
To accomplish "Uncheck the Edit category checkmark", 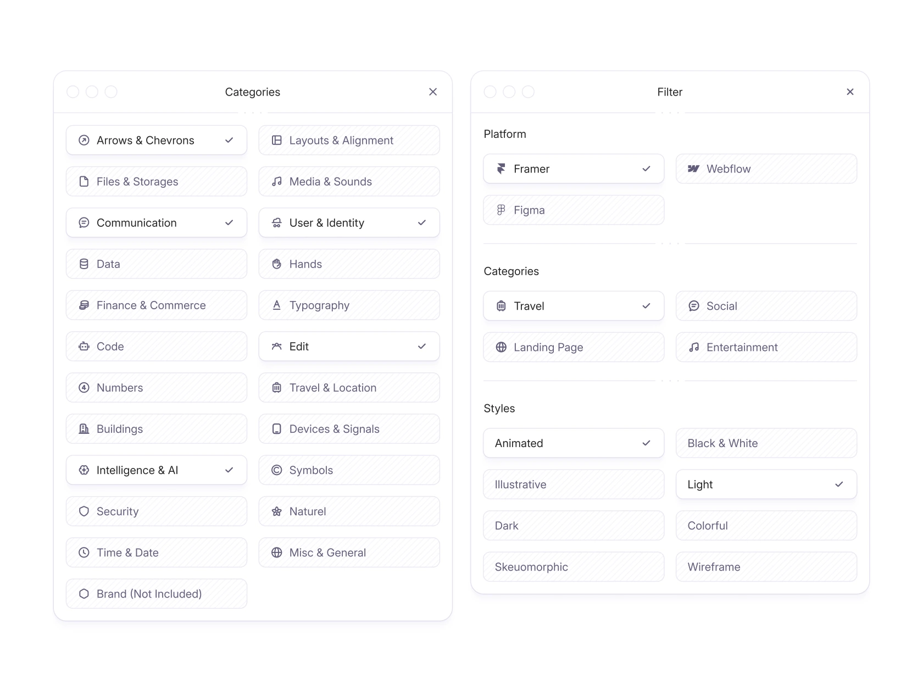I will click(422, 346).
